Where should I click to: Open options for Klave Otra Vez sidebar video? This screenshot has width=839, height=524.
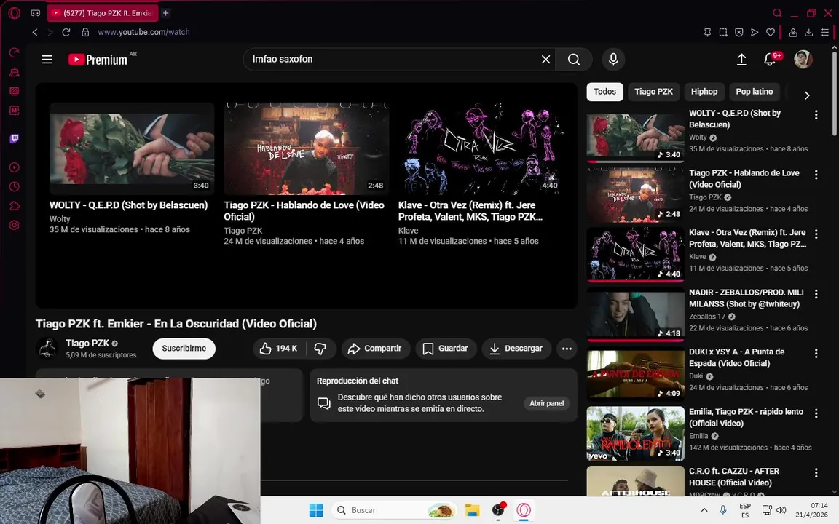tap(816, 234)
